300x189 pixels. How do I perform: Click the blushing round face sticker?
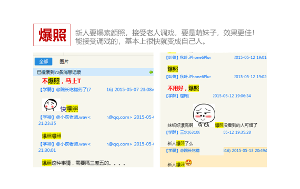click(204, 115)
